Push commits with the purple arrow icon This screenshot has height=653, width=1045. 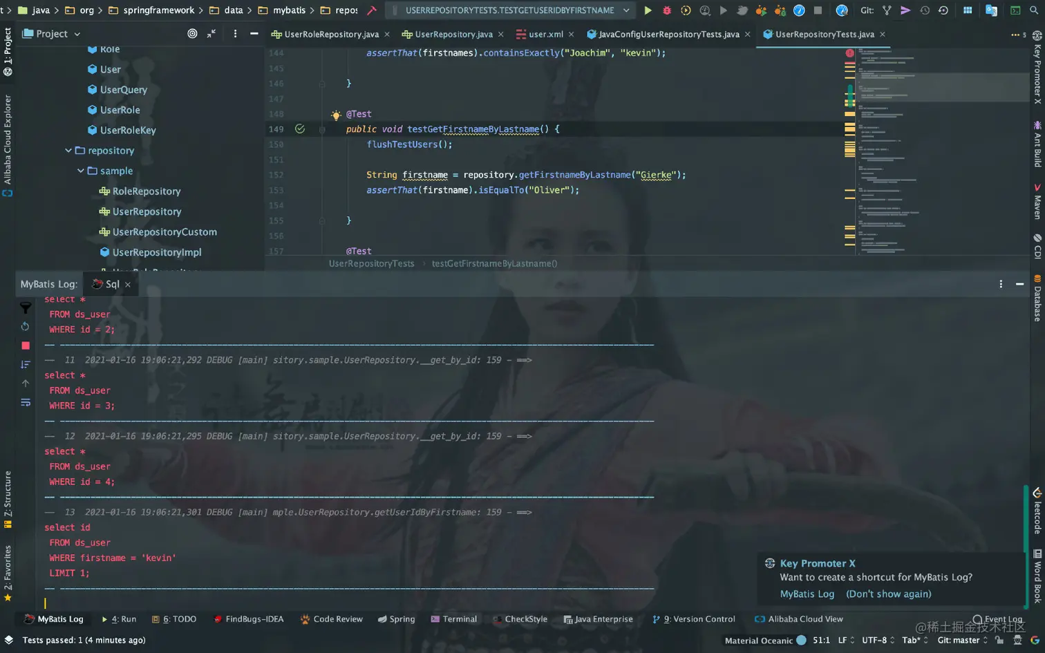click(905, 10)
